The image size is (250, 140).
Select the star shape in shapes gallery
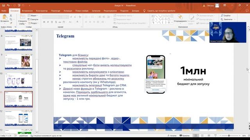pos(169,23)
